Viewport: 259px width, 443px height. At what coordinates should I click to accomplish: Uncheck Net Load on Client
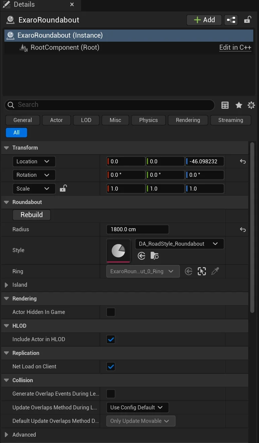[x=111, y=366]
